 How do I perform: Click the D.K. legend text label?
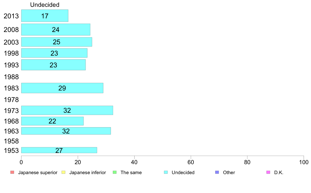[x=279, y=173]
